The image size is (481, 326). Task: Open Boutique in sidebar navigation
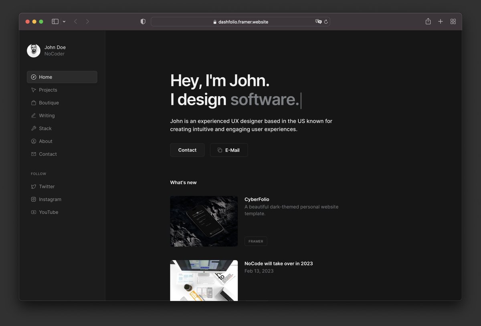click(x=62, y=103)
